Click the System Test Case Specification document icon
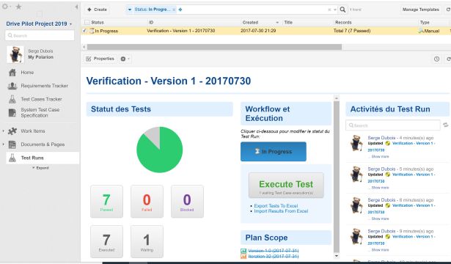The width and height of the screenshot is (451, 264). click(12, 113)
